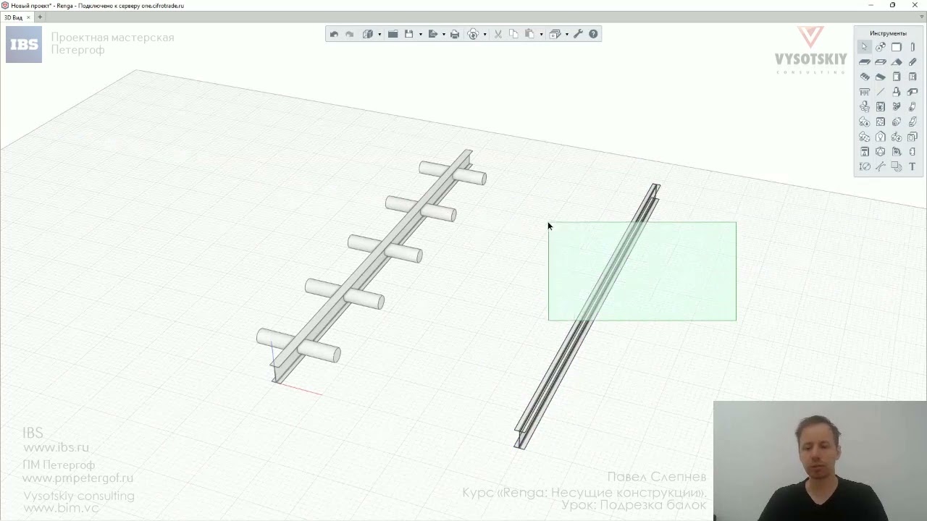Viewport: 927px width, 521px height.
Task: Close the 3D Вид tab
Action: coord(29,17)
